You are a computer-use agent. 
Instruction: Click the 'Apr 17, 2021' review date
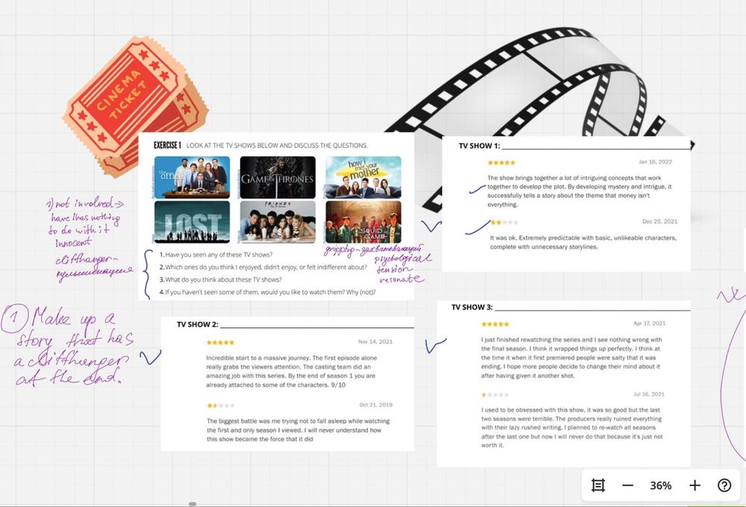pyautogui.click(x=650, y=323)
